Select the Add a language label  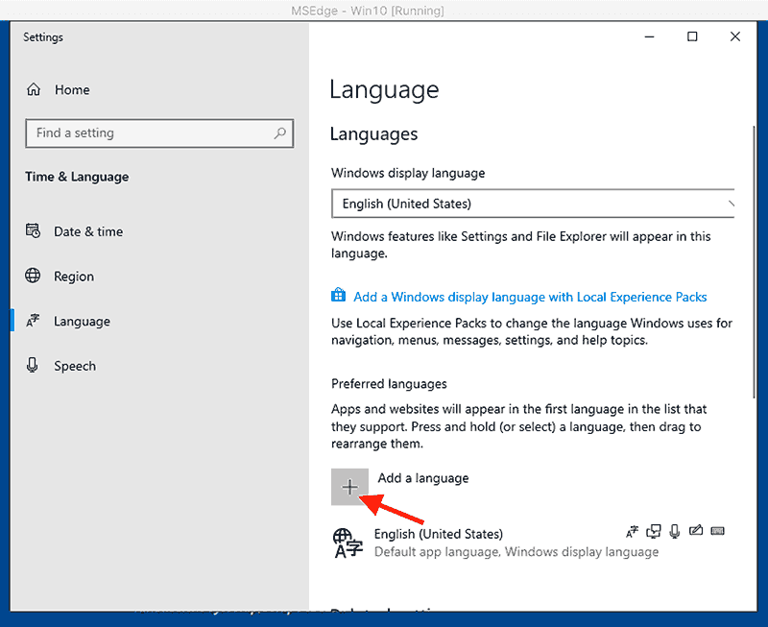click(423, 478)
